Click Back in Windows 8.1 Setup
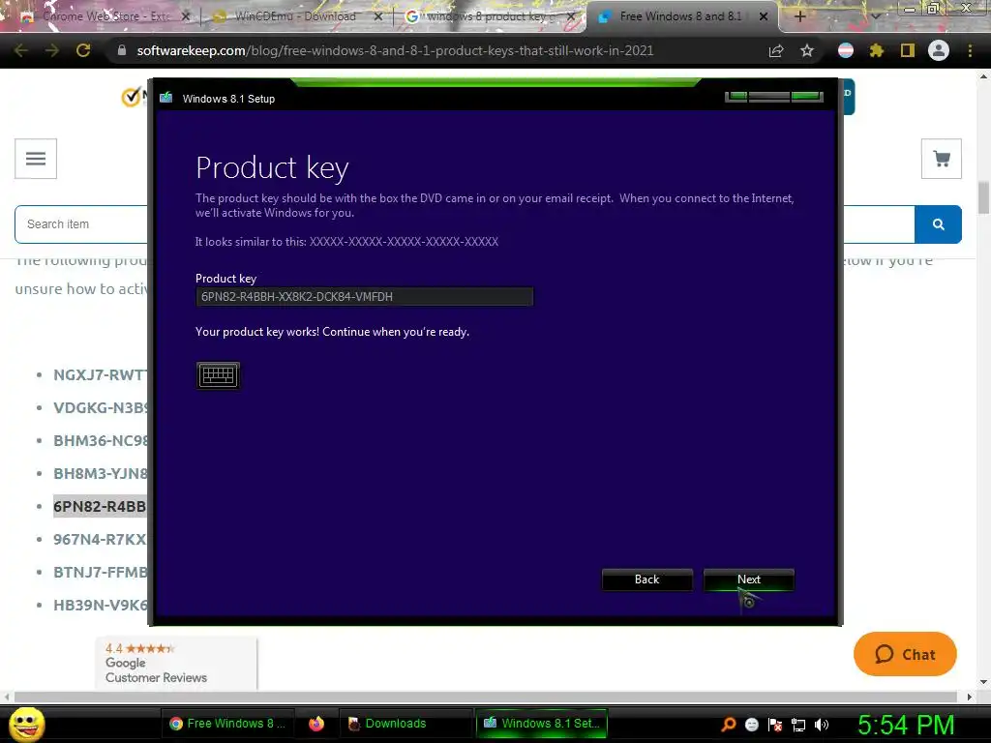Screen dimensions: 991x743 pos(646,580)
